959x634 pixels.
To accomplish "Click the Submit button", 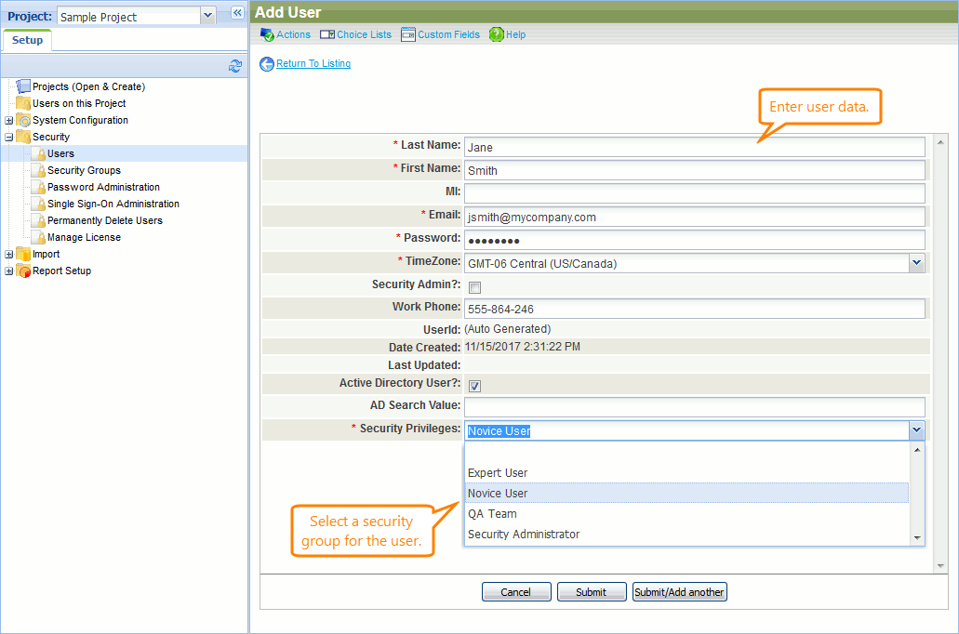I will (x=592, y=591).
